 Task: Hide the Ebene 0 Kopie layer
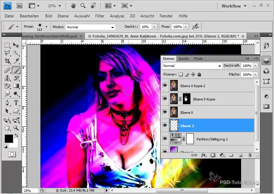(x=165, y=99)
